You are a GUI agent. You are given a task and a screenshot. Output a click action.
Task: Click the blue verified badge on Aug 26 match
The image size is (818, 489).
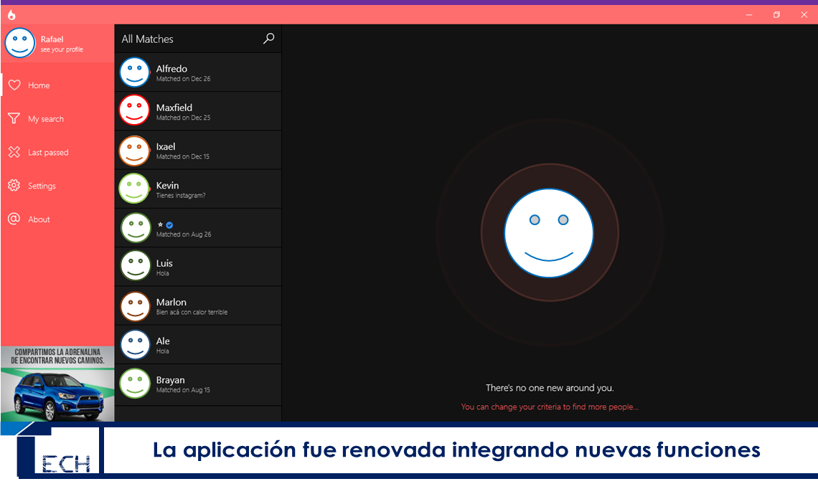[x=169, y=225]
